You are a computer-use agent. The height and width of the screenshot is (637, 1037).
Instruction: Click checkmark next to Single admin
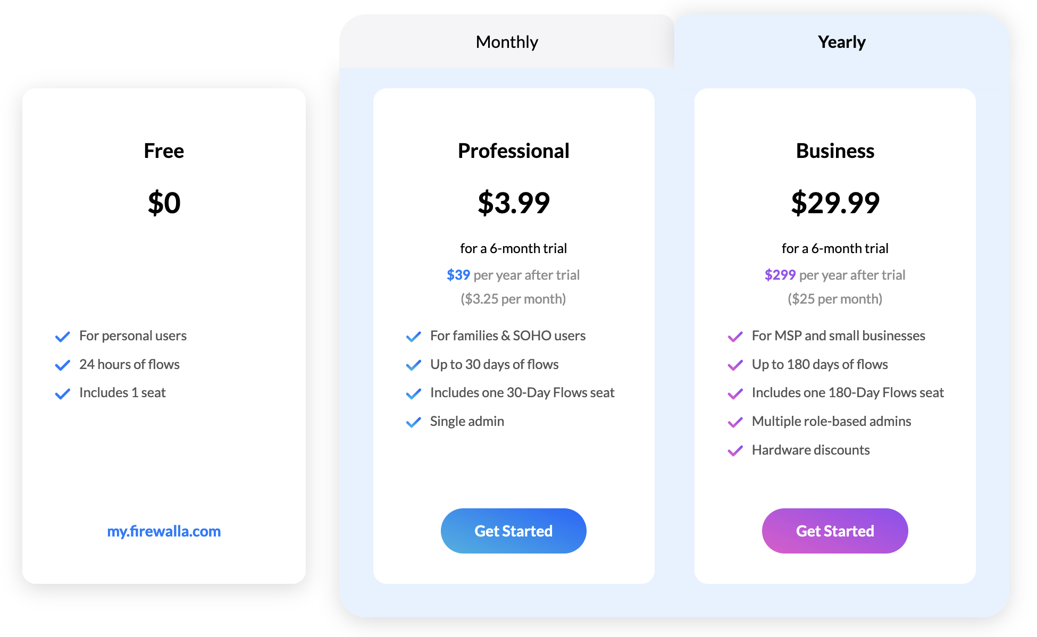click(414, 422)
